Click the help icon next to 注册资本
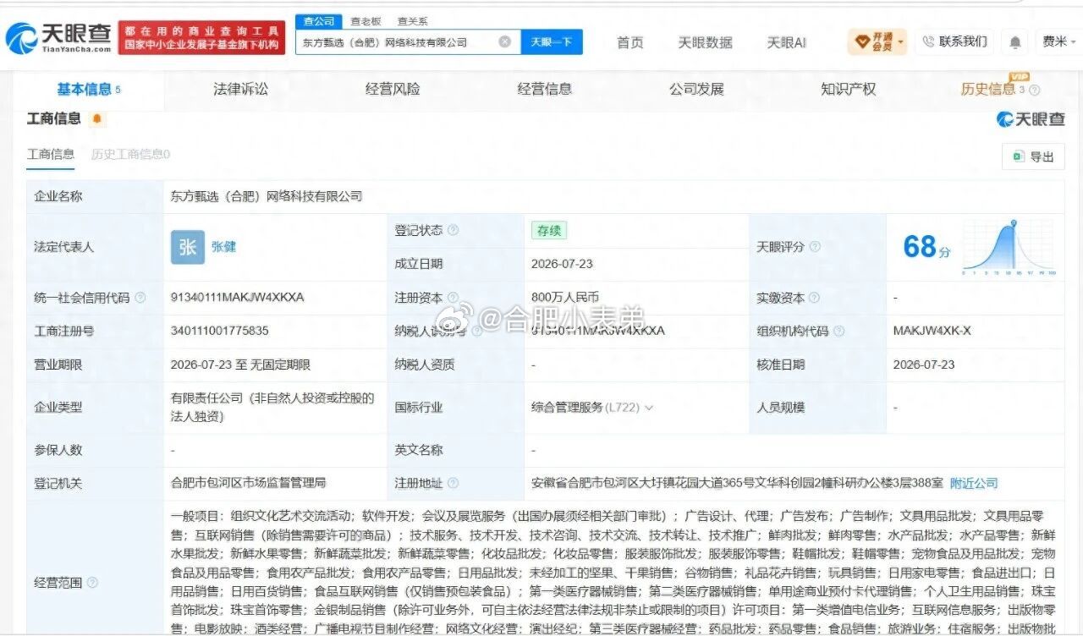This screenshot has width=1083, height=636. (454, 298)
